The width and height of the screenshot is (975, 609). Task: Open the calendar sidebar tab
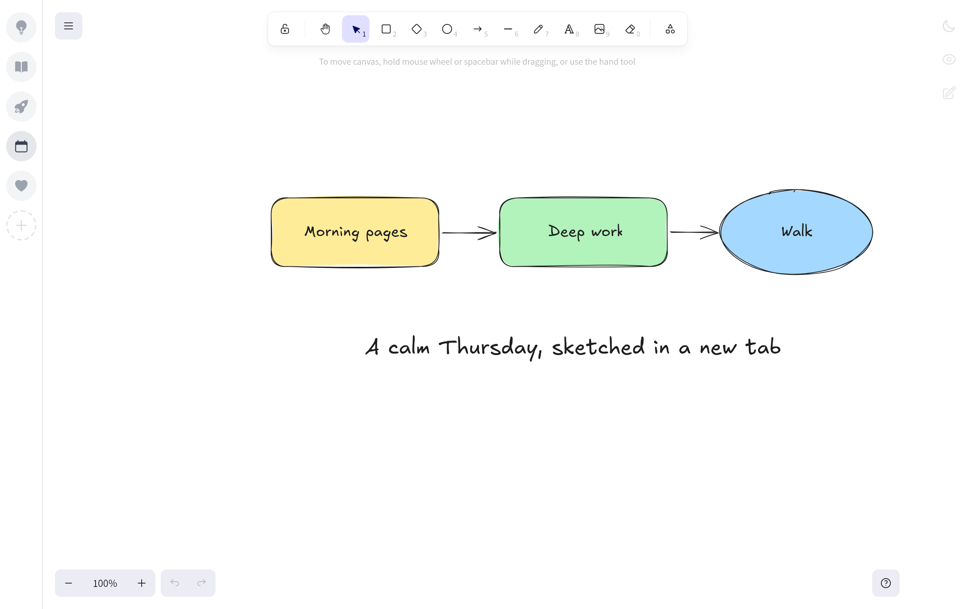click(21, 146)
